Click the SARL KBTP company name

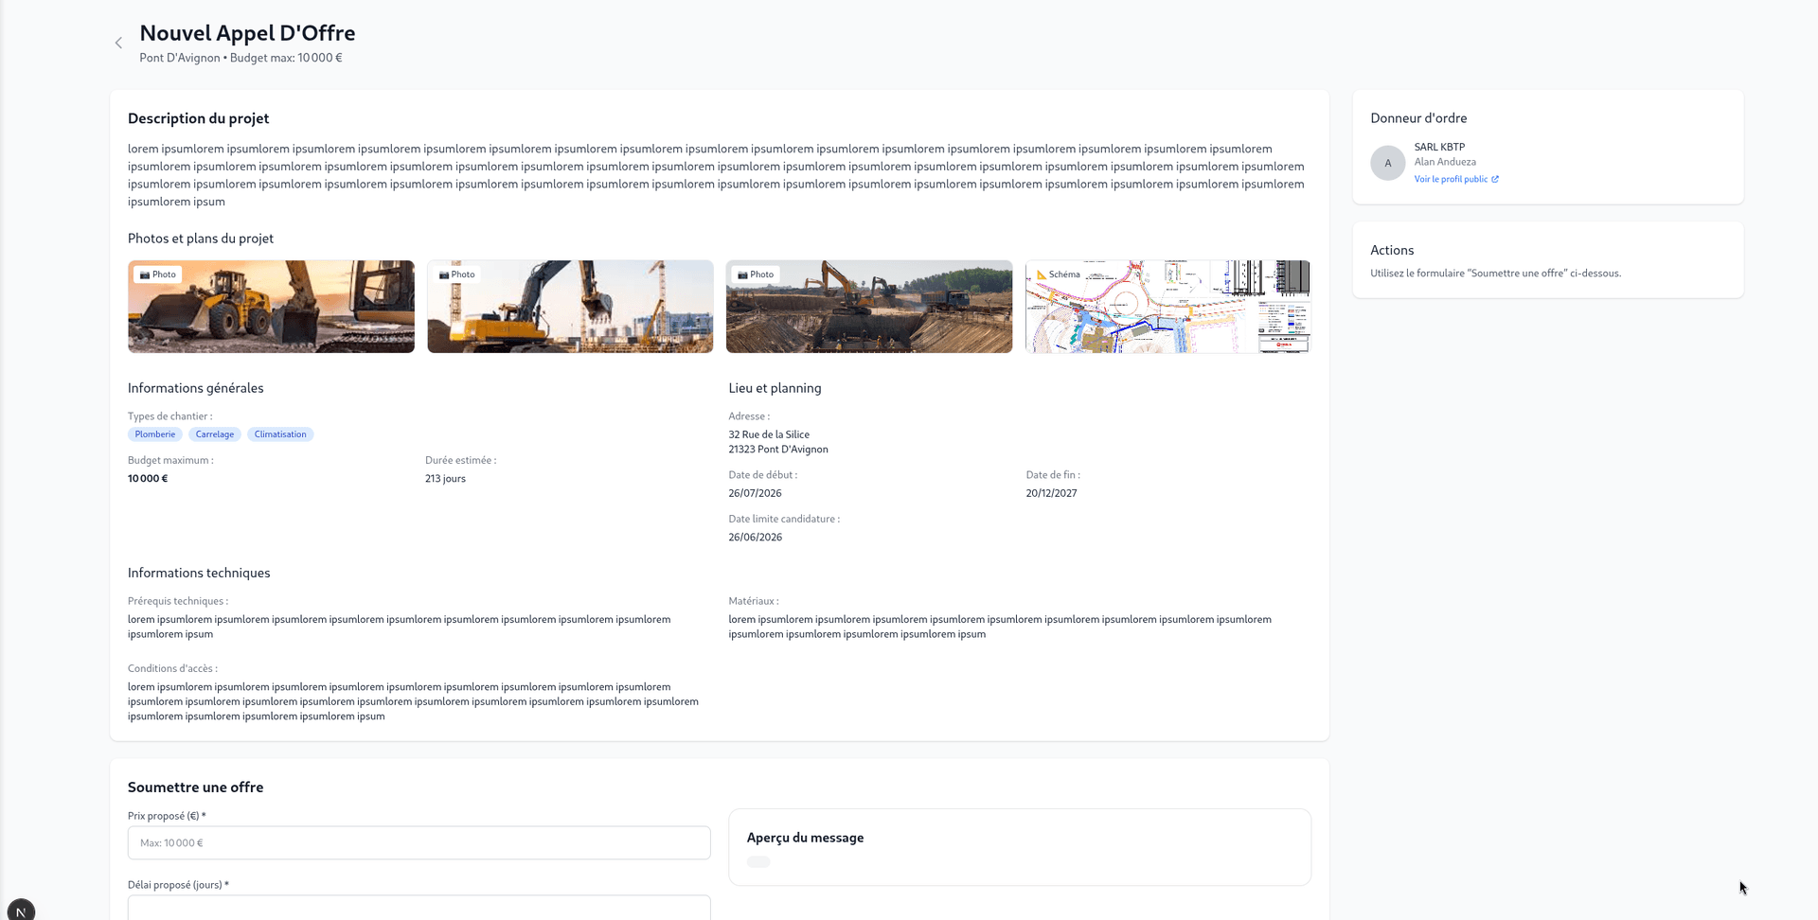1439,147
